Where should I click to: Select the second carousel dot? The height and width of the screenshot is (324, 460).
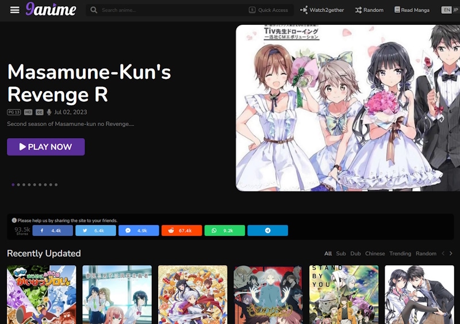pyautogui.click(x=18, y=185)
